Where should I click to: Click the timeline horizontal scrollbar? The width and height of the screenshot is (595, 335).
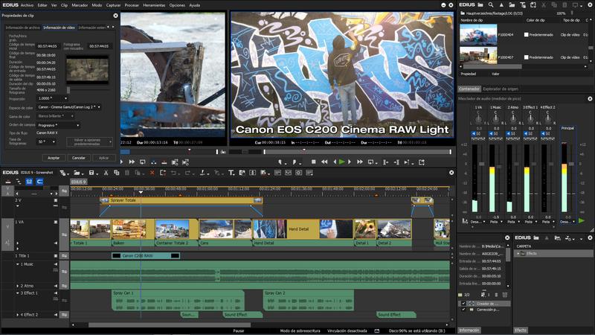coord(170,325)
